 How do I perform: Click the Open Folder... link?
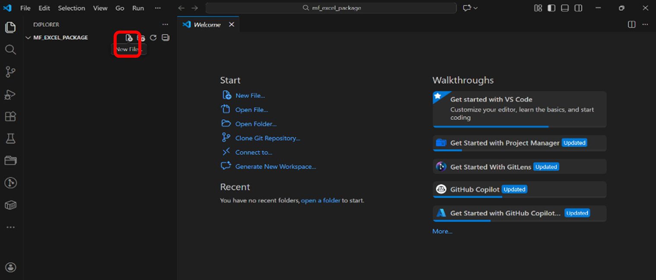[256, 124]
